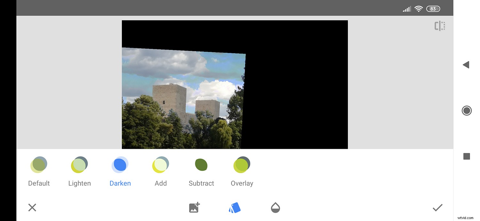This screenshot has height=221, width=480.
Task: Cancel editing with the X icon
Action: tap(32, 207)
